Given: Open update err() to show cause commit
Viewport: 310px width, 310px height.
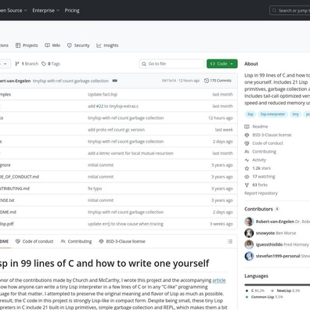Looking at the screenshot, I should point(125,224).
